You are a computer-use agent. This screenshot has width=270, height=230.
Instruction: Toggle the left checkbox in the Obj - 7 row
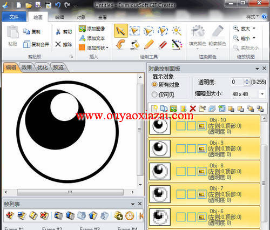(181, 194)
